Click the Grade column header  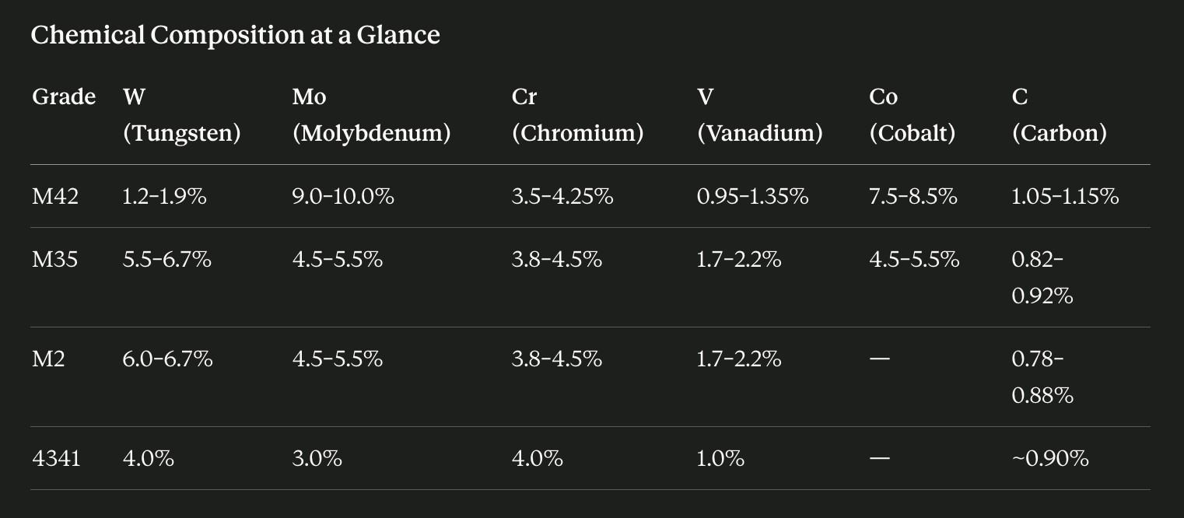pos(64,97)
